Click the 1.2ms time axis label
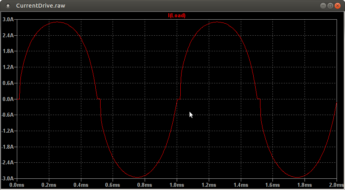 [209, 184]
